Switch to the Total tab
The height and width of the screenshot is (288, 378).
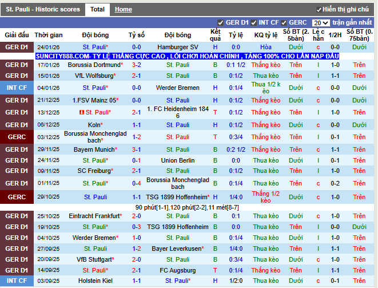(97, 9)
